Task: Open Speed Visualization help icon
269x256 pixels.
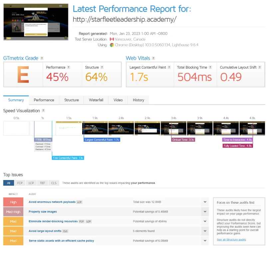Action: click(x=43, y=111)
